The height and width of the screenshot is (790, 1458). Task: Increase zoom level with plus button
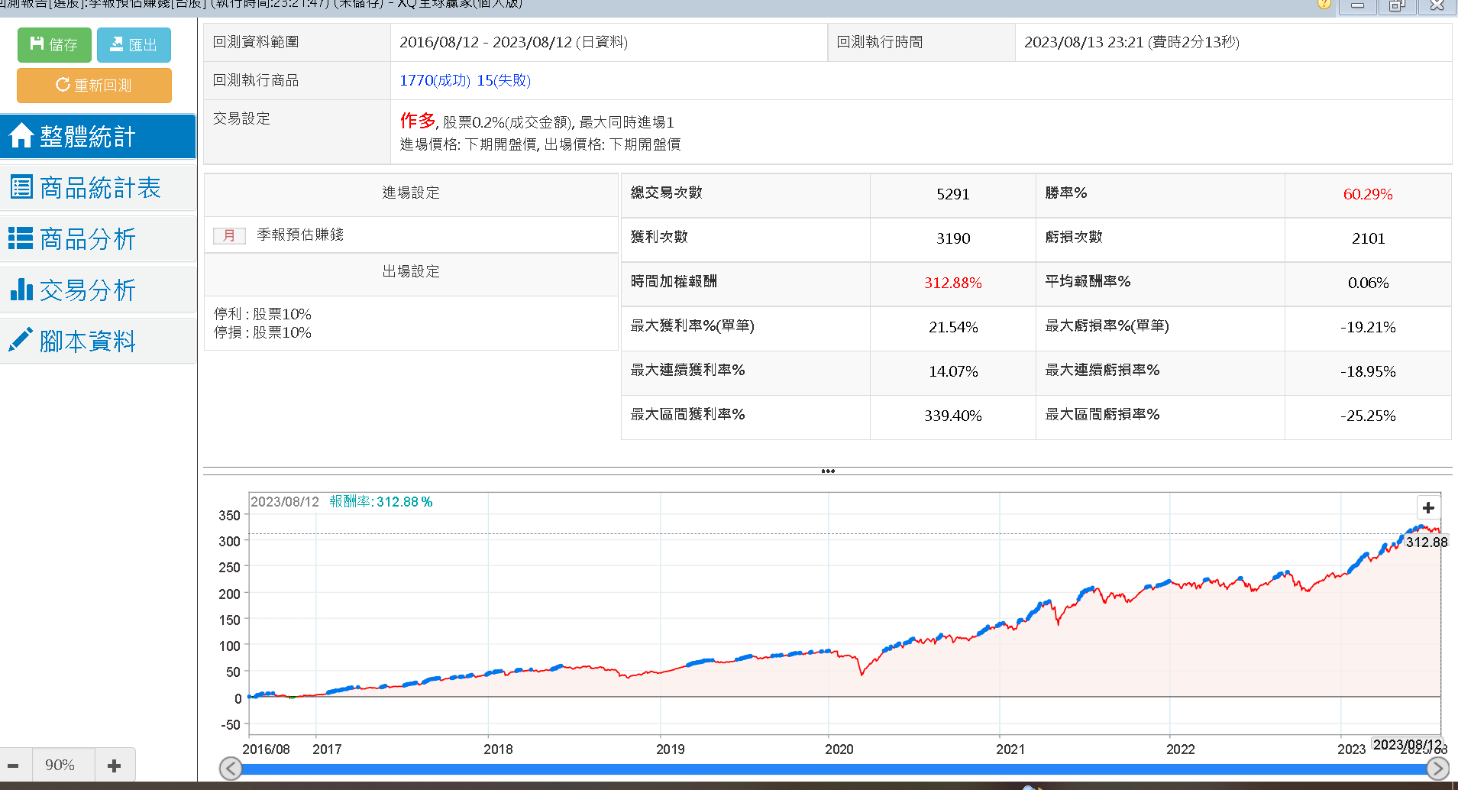(x=115, y=766)
